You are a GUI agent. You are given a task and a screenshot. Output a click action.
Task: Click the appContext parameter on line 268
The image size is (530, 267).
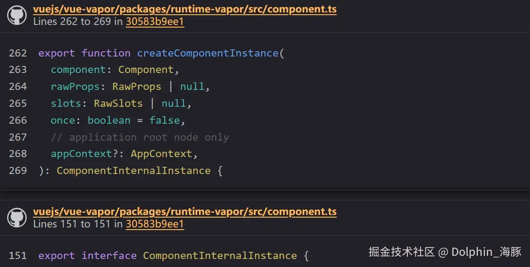tap(81, 154)
